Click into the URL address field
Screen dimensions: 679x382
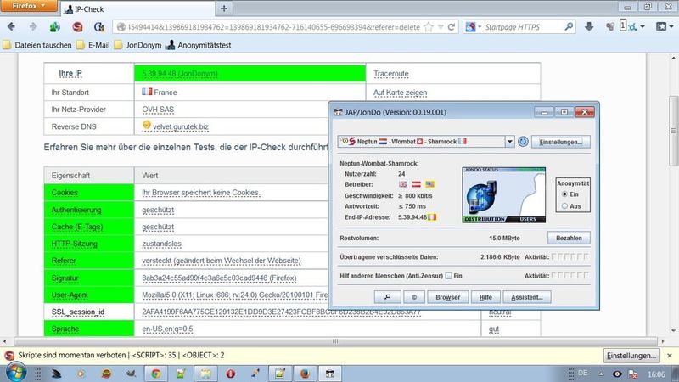(273, 27)
